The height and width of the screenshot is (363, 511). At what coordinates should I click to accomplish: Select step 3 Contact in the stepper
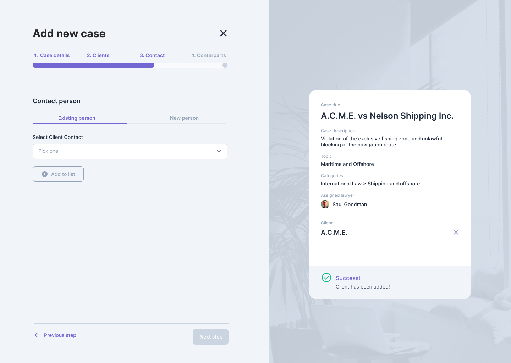click(152, 55)
